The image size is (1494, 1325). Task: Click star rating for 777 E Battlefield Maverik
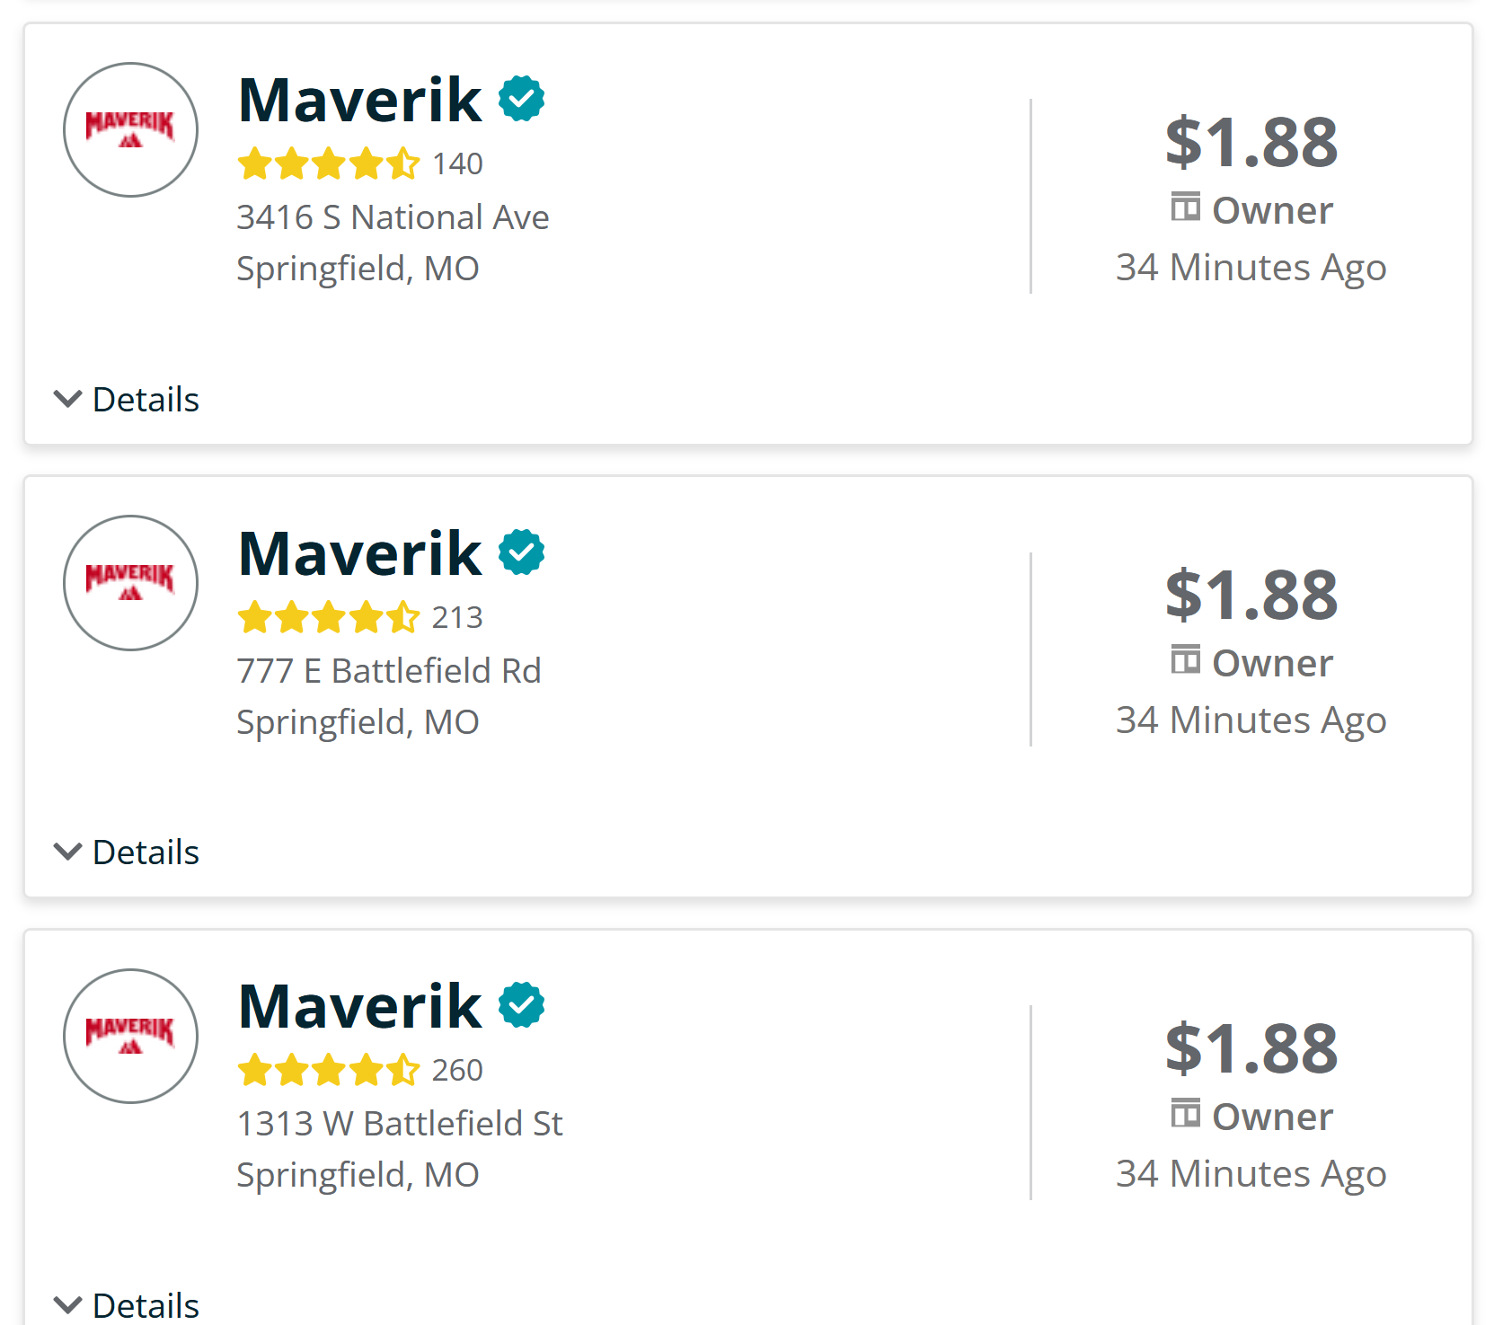[328, 618]
